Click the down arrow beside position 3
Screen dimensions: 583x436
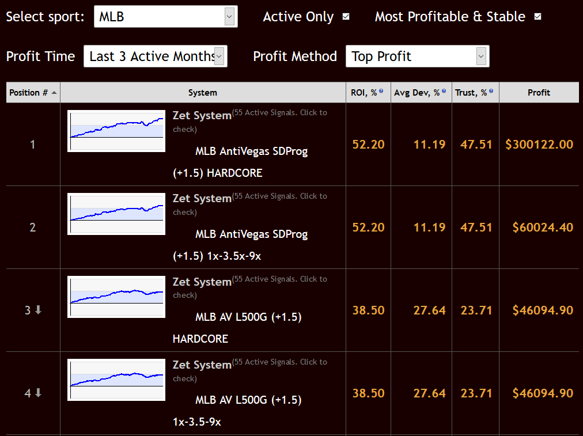[x=37, y=310]
